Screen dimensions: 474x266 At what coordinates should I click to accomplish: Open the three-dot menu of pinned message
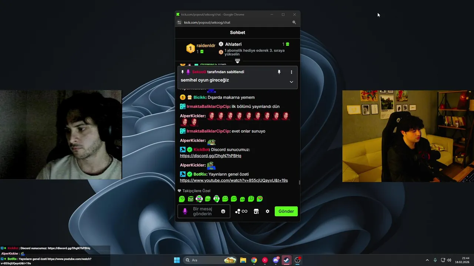click(x=291, y=72)
